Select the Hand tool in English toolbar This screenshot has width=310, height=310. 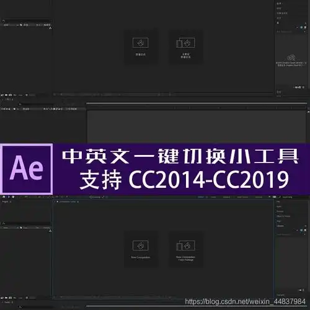pos(13,197)
